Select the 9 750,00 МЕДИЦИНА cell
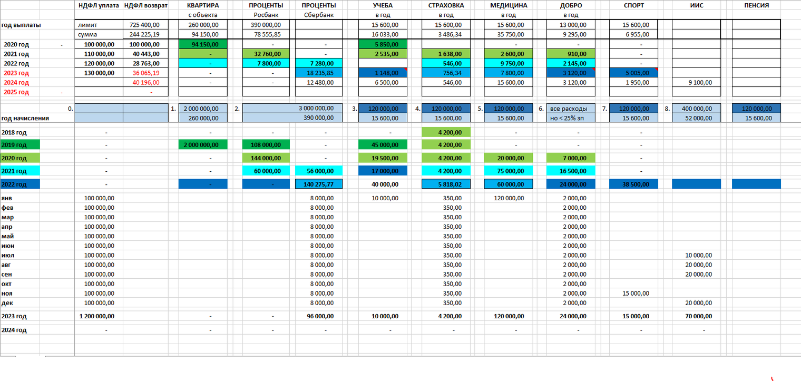Viewport: 801px width, 381px height. (x=509, y=63)
